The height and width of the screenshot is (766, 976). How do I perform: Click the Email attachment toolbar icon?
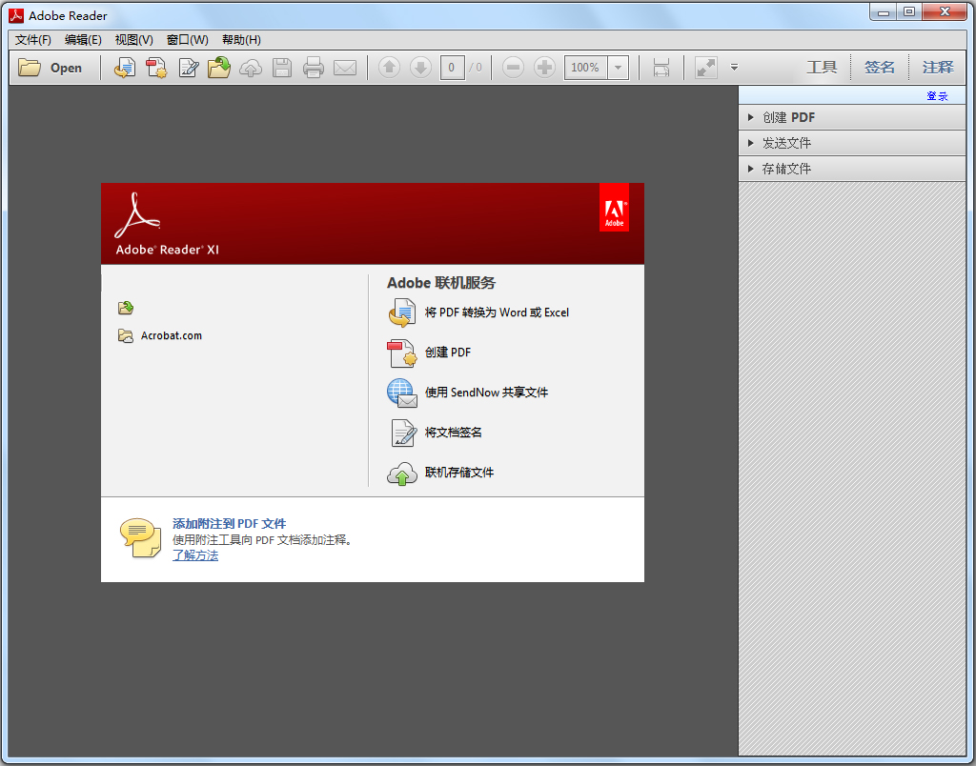[x=344, y=68]
